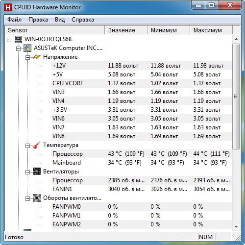Viewport: 245px width, 245px height.
Task: Click the Значение column header
Action: pyautogui.click(x=126, y=30)
